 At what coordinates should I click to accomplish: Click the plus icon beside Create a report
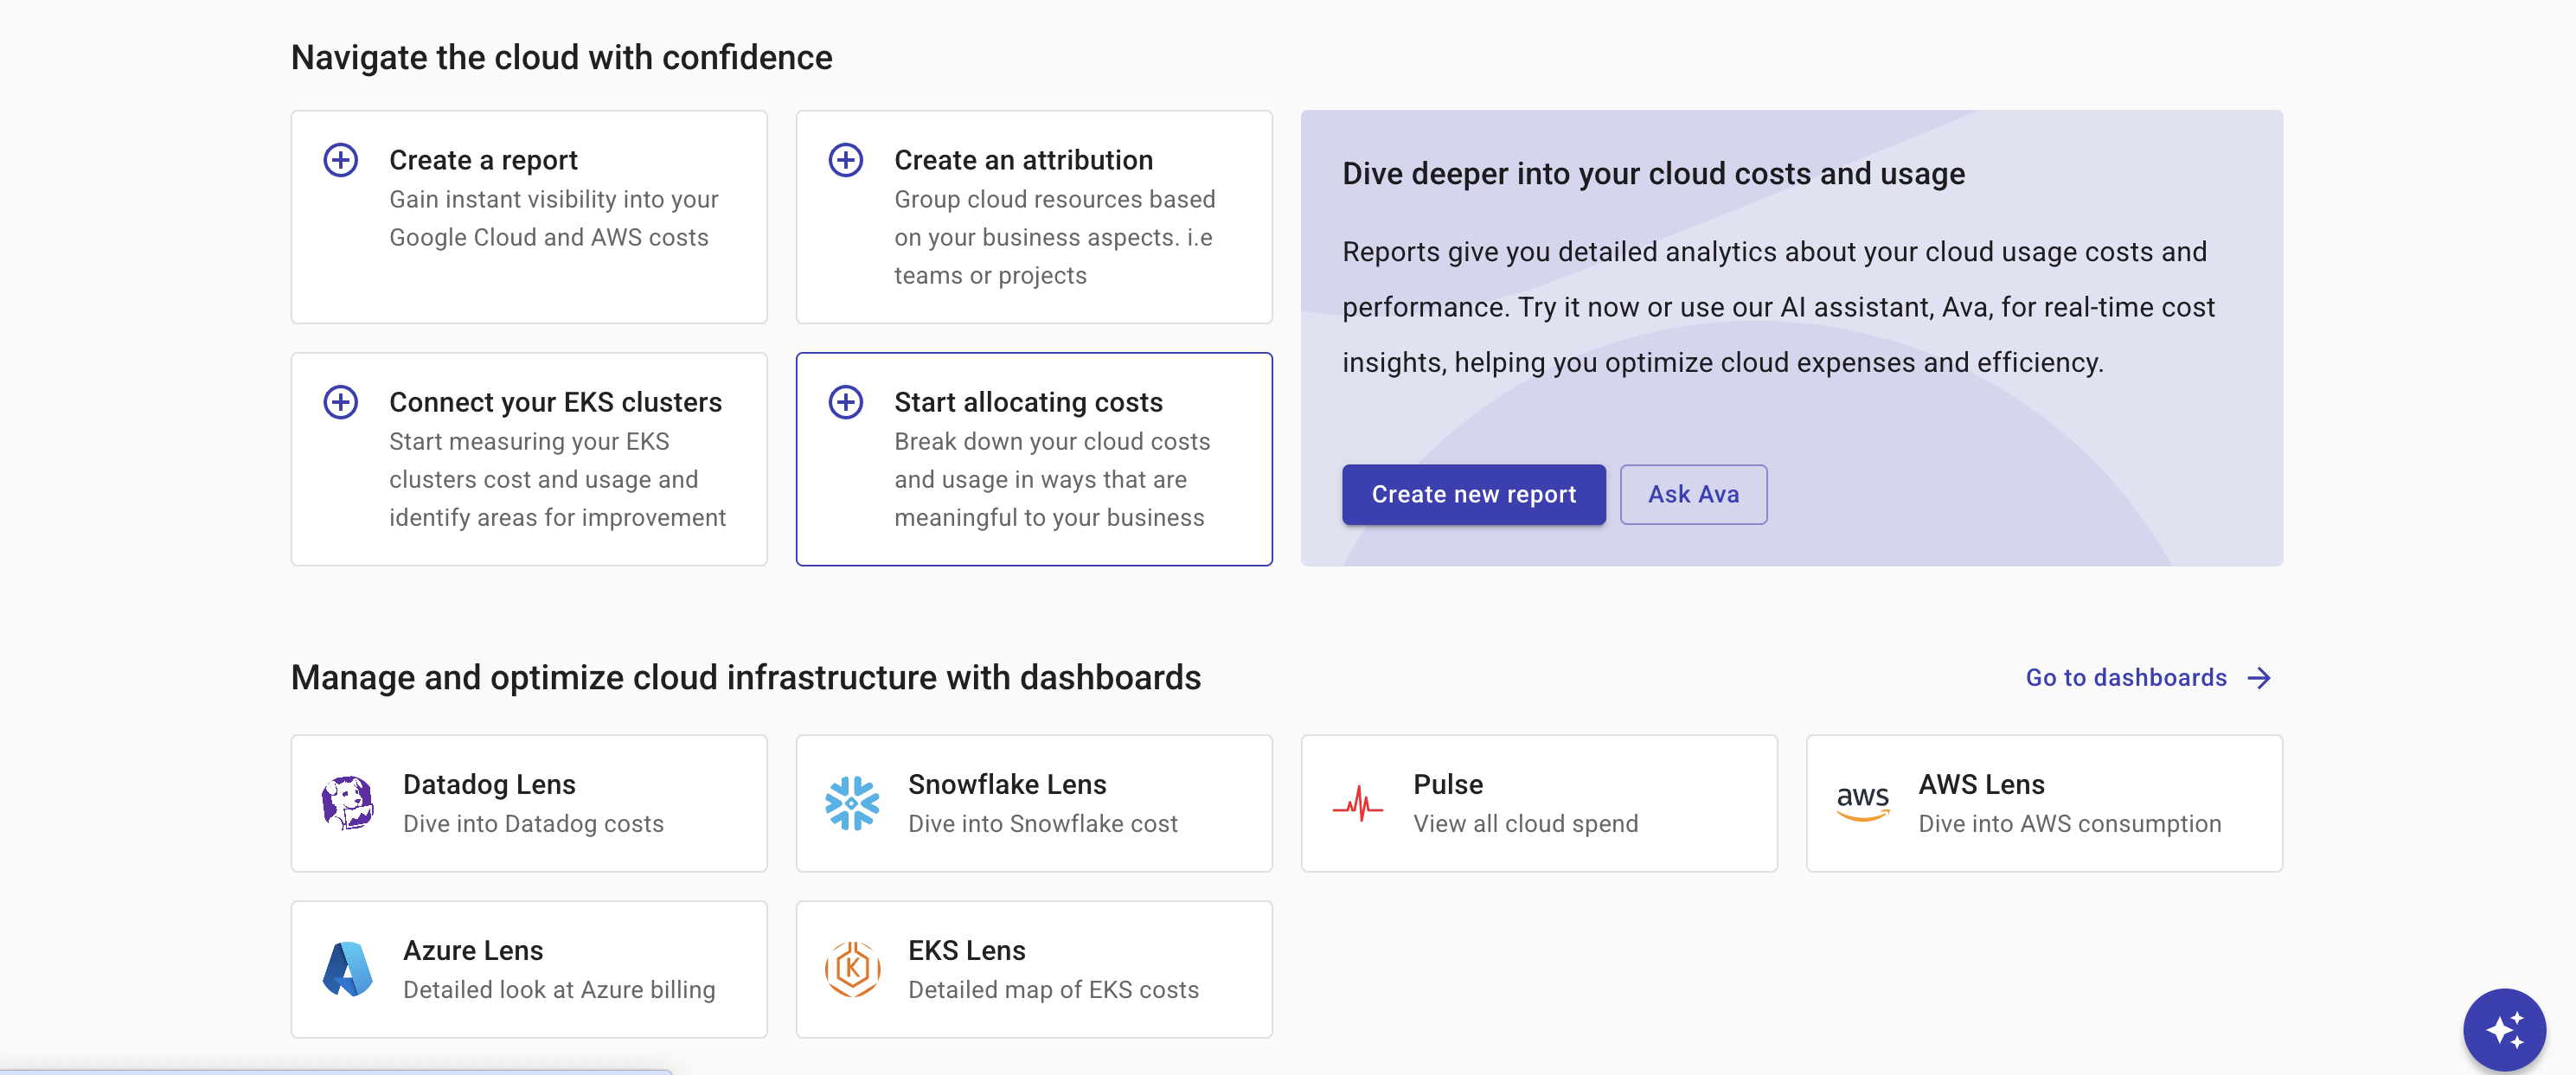point(340,160)
